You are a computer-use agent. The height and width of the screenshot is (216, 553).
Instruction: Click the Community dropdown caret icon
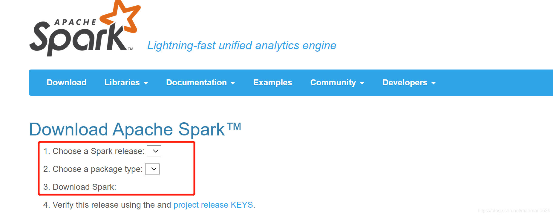(362, 84)
